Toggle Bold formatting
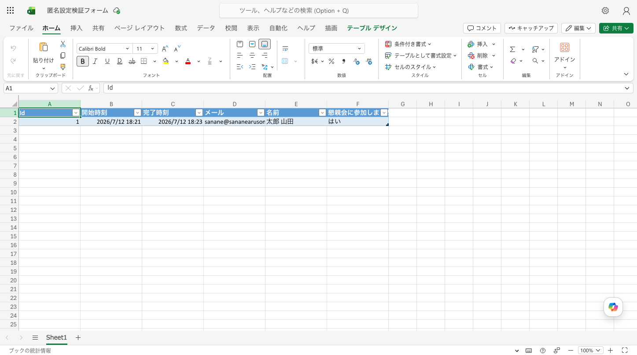The width and height of the screenshot is (637, 355). (x=83, y=61)
